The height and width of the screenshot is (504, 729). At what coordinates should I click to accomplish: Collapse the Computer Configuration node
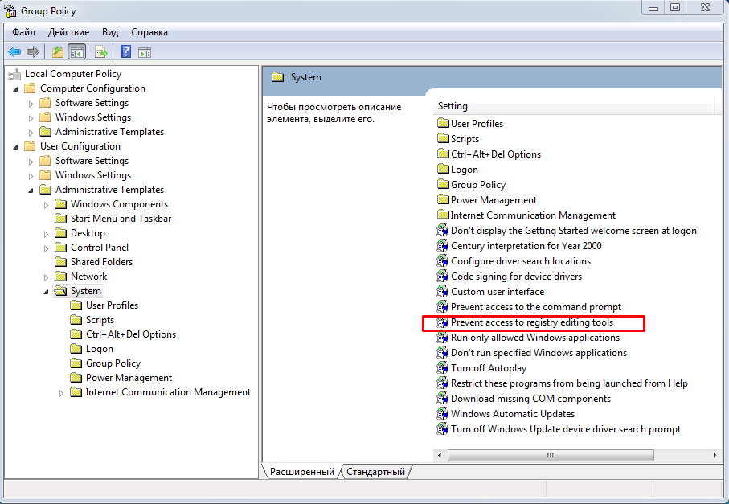coord(15,88)
